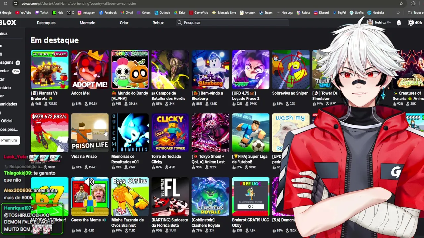The width and height of the screenshot is (424, 238).
Task: Open the Neobaka bookmark
Action: (x=376, y=13)
